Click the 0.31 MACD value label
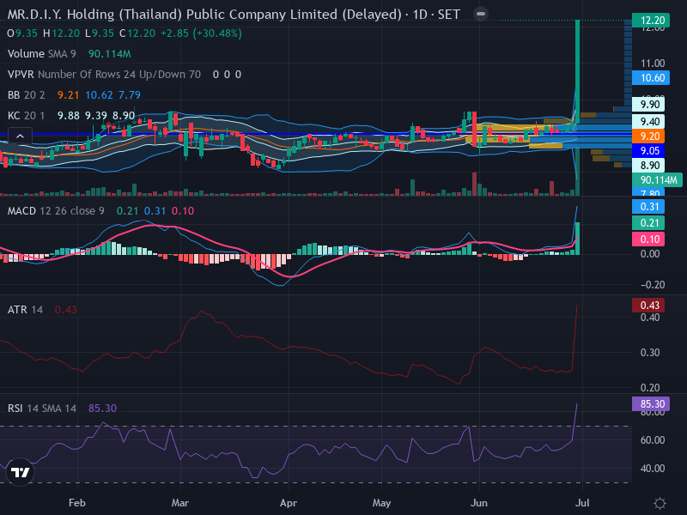 click(x=648, y=207)
